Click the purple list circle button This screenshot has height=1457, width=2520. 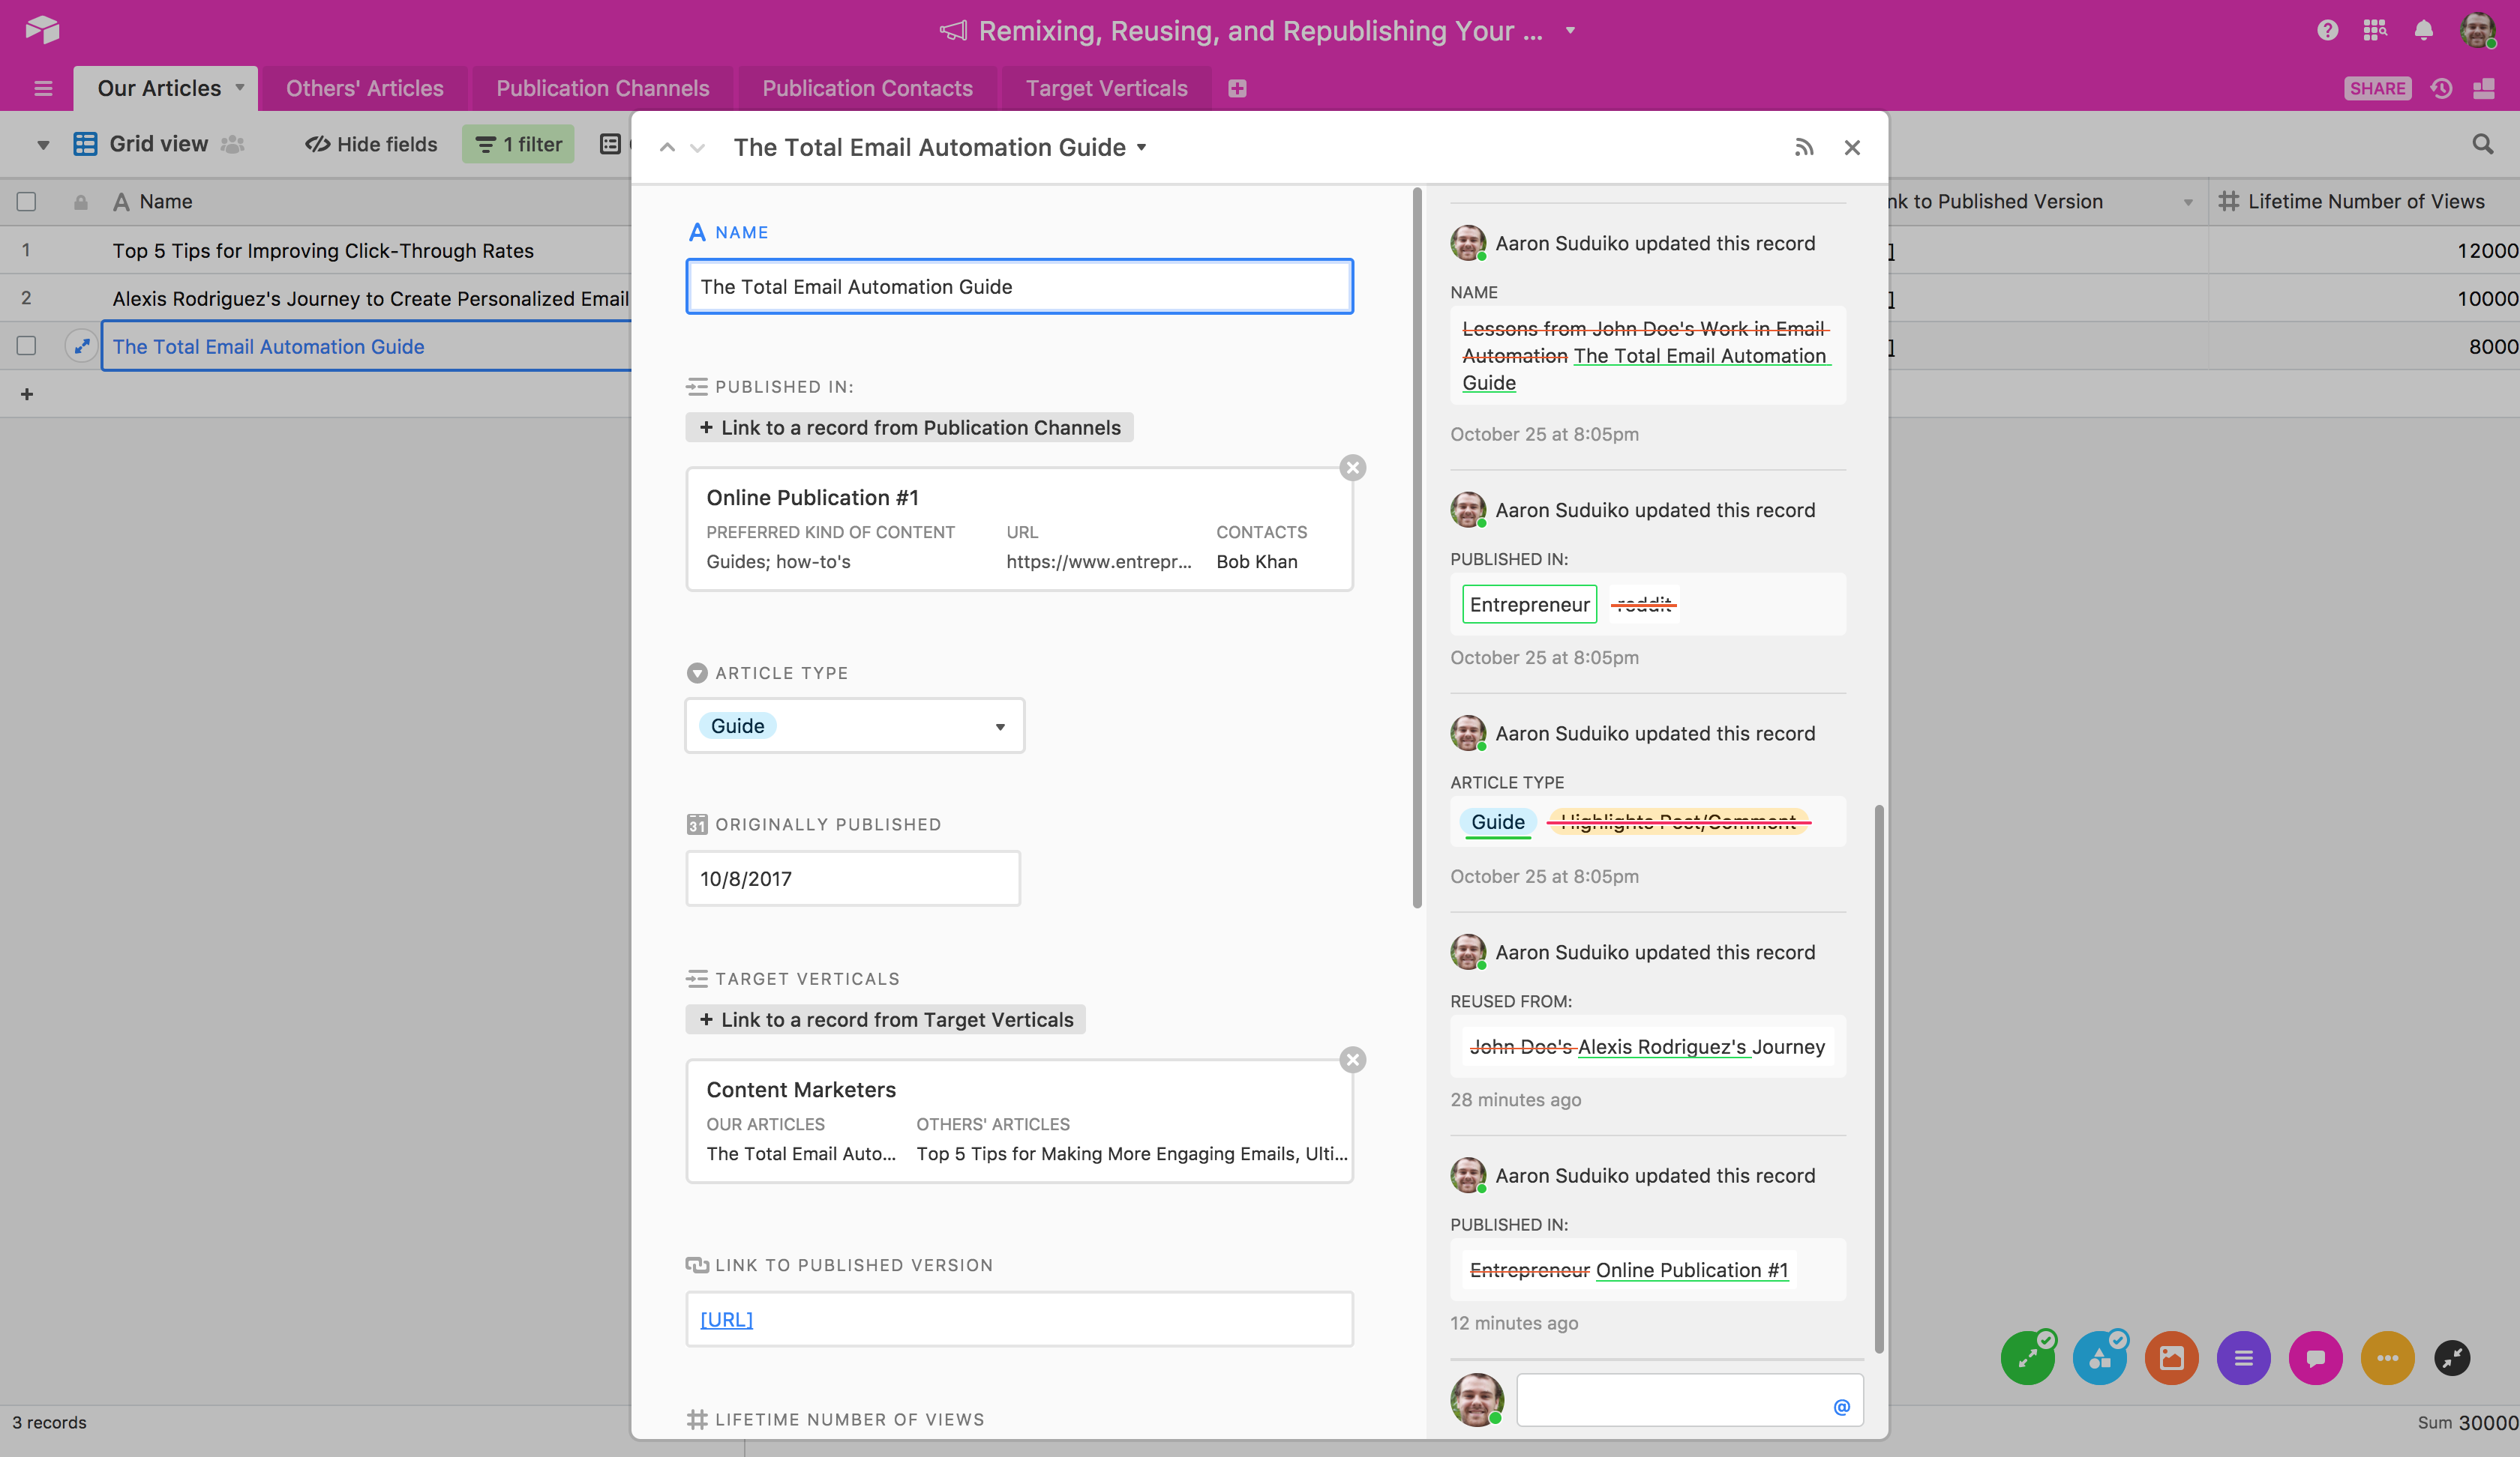tap(2244, 1358)
